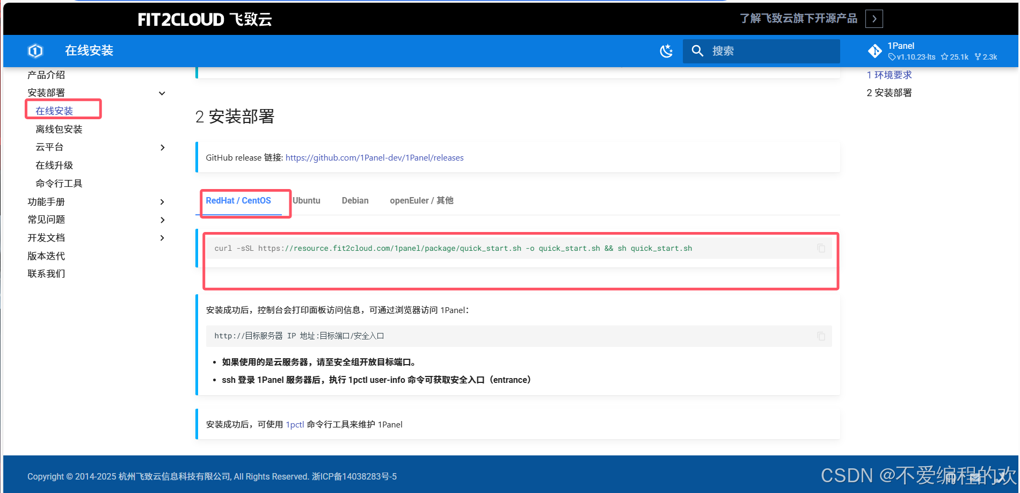The image size is (1020, 493).
Task: Open 产品介绍 in the sidebar
Action: coord(46,75)
